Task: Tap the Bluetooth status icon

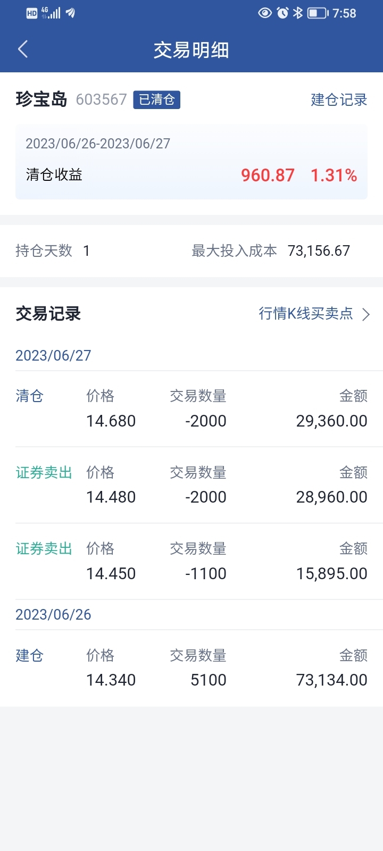Action: click(x=298, y=13)
